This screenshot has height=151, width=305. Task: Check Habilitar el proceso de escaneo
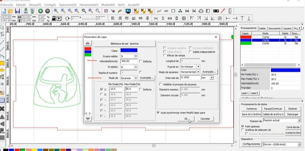point(161,85)
